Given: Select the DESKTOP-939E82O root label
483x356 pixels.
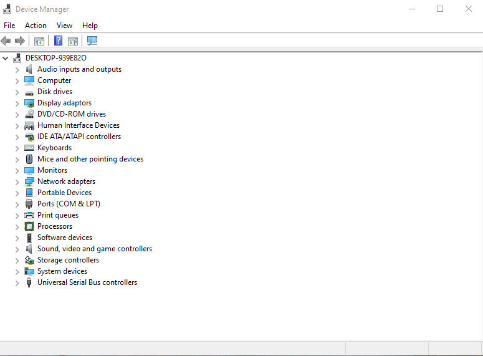Looking at the screenshot, I should point(55,58).
